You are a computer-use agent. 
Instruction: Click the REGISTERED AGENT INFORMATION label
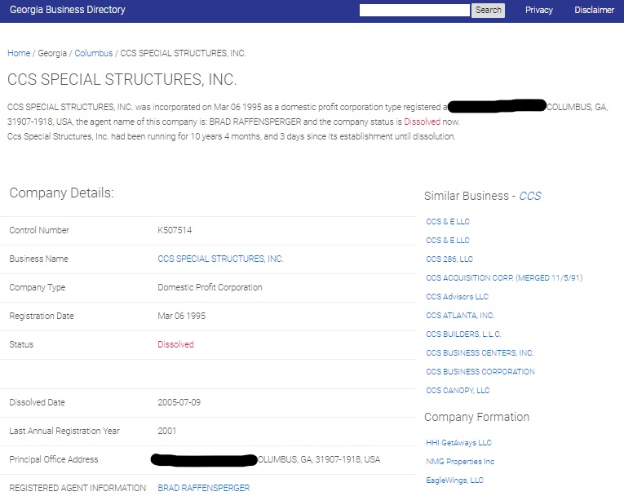tap(77, 488)
